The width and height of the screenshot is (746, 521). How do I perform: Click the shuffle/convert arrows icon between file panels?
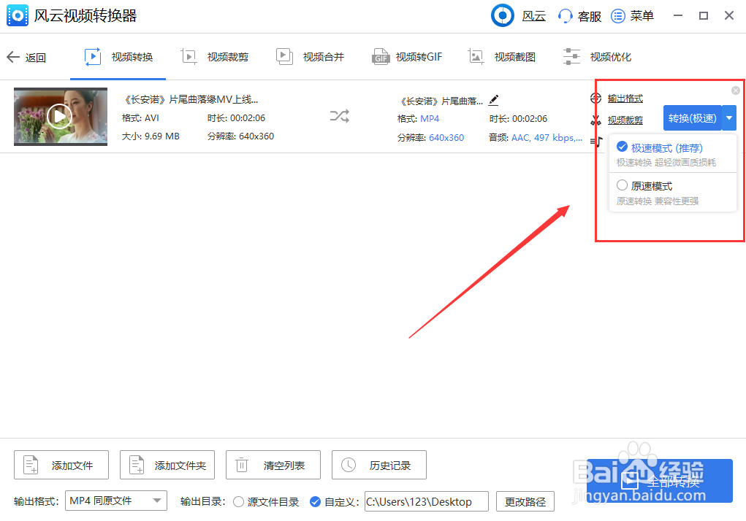coord(339,117)
